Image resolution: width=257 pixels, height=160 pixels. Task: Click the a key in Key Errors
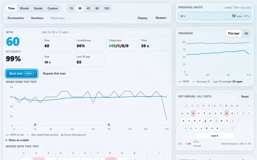(183, 121)
